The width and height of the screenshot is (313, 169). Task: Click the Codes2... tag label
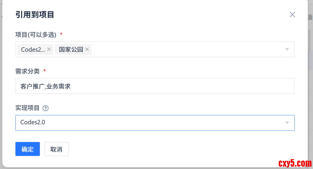[33, 49]
